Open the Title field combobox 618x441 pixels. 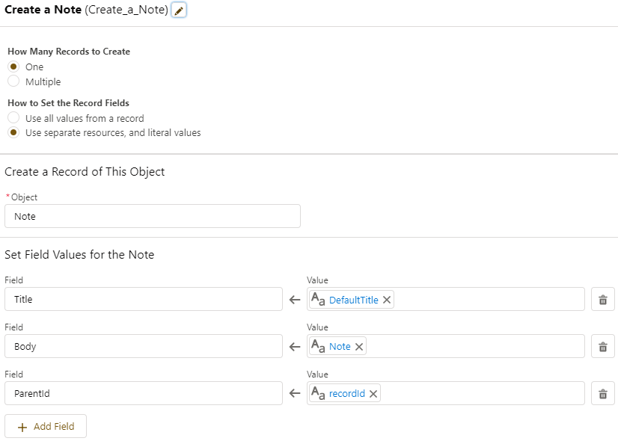[x=144, y=300]
